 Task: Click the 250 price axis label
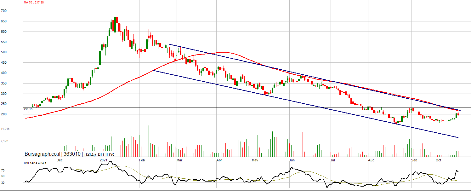click(x=4, y=104)
